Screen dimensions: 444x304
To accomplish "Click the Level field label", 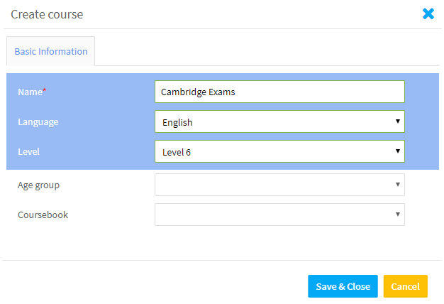I will [x=29, y=152].
